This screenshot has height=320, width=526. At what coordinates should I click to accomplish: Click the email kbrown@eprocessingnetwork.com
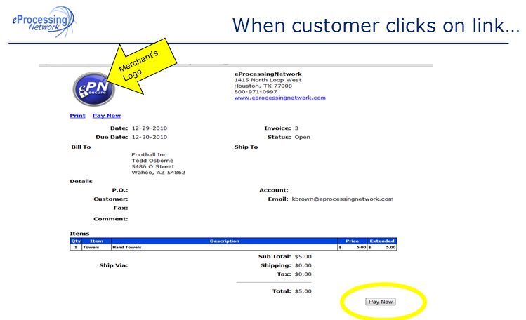(343, 199)
